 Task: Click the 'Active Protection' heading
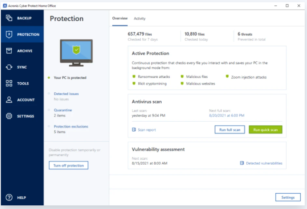tap(150, 53)
